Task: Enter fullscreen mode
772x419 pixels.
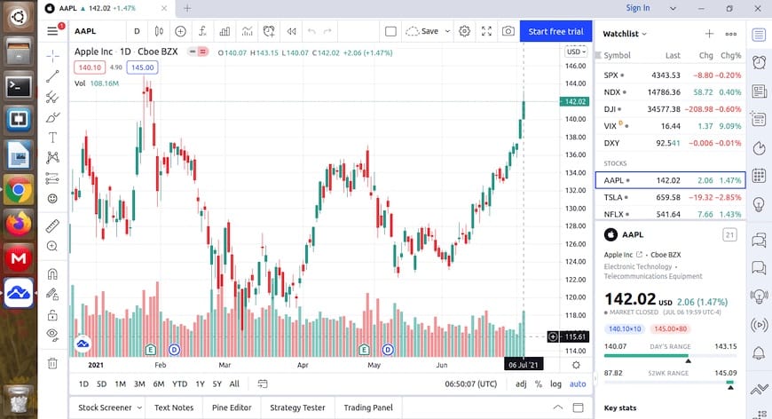Action: [x=486, y=31]
